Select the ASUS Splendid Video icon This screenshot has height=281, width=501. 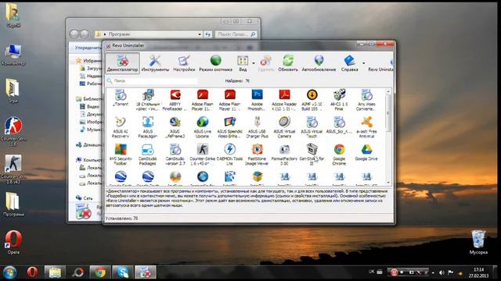tap(229, 122)
